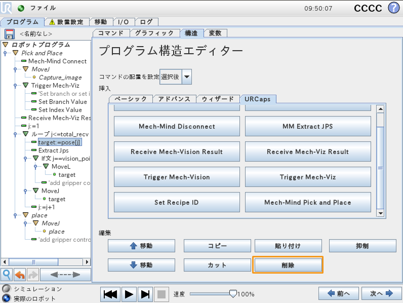Switch to the コマンド tab
Screen dimensions: 403x303
pyautogui.click(x=111, y=33)
